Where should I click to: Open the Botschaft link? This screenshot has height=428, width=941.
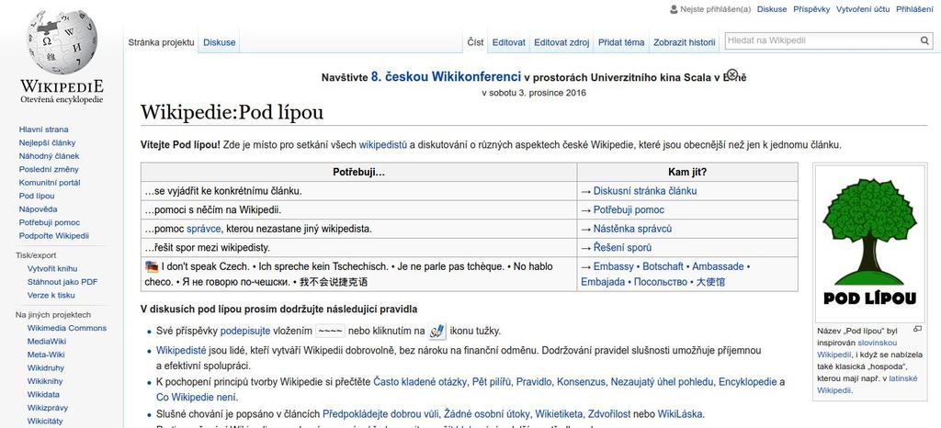pos(663,266)
